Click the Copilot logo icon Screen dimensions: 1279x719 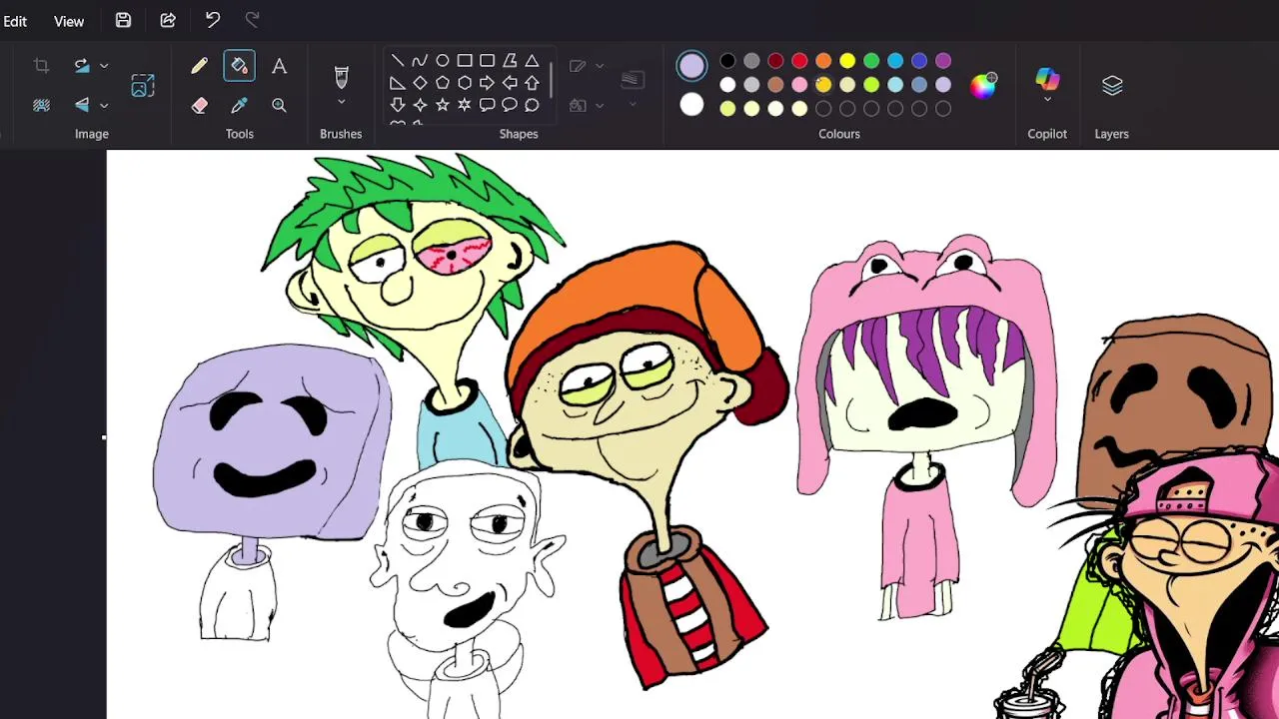click(x=1047, y=79)
